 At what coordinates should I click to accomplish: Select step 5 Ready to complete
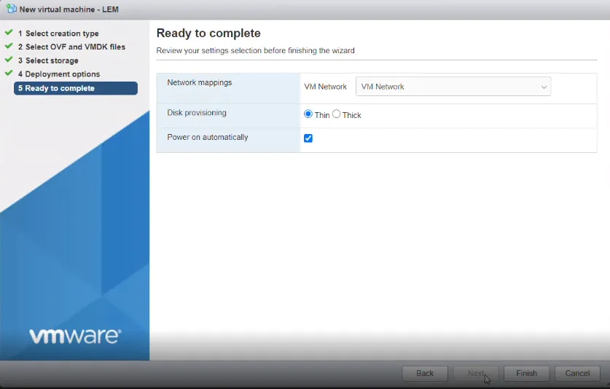point(76,88)
